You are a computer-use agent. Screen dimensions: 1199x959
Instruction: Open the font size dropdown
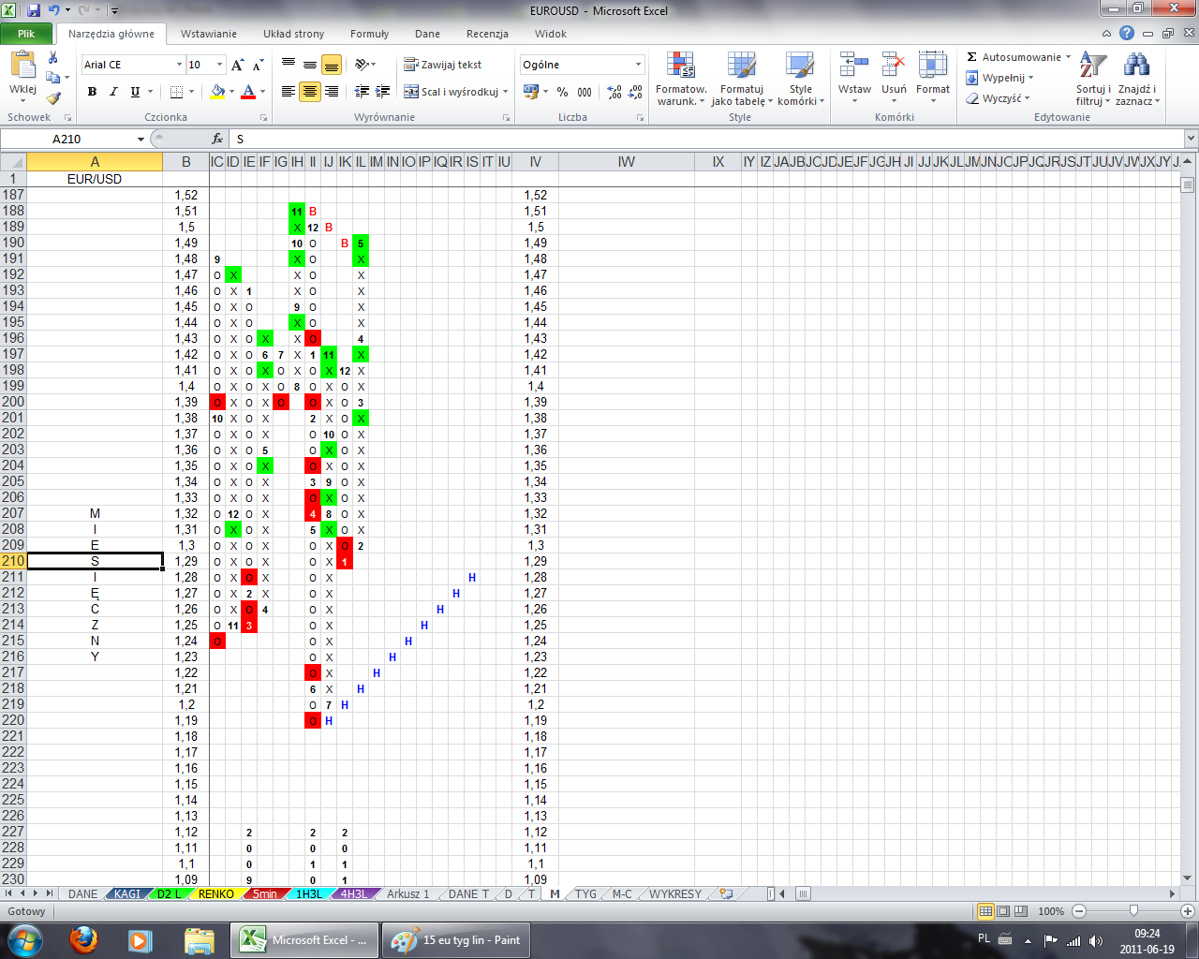(x=220, y=65)
